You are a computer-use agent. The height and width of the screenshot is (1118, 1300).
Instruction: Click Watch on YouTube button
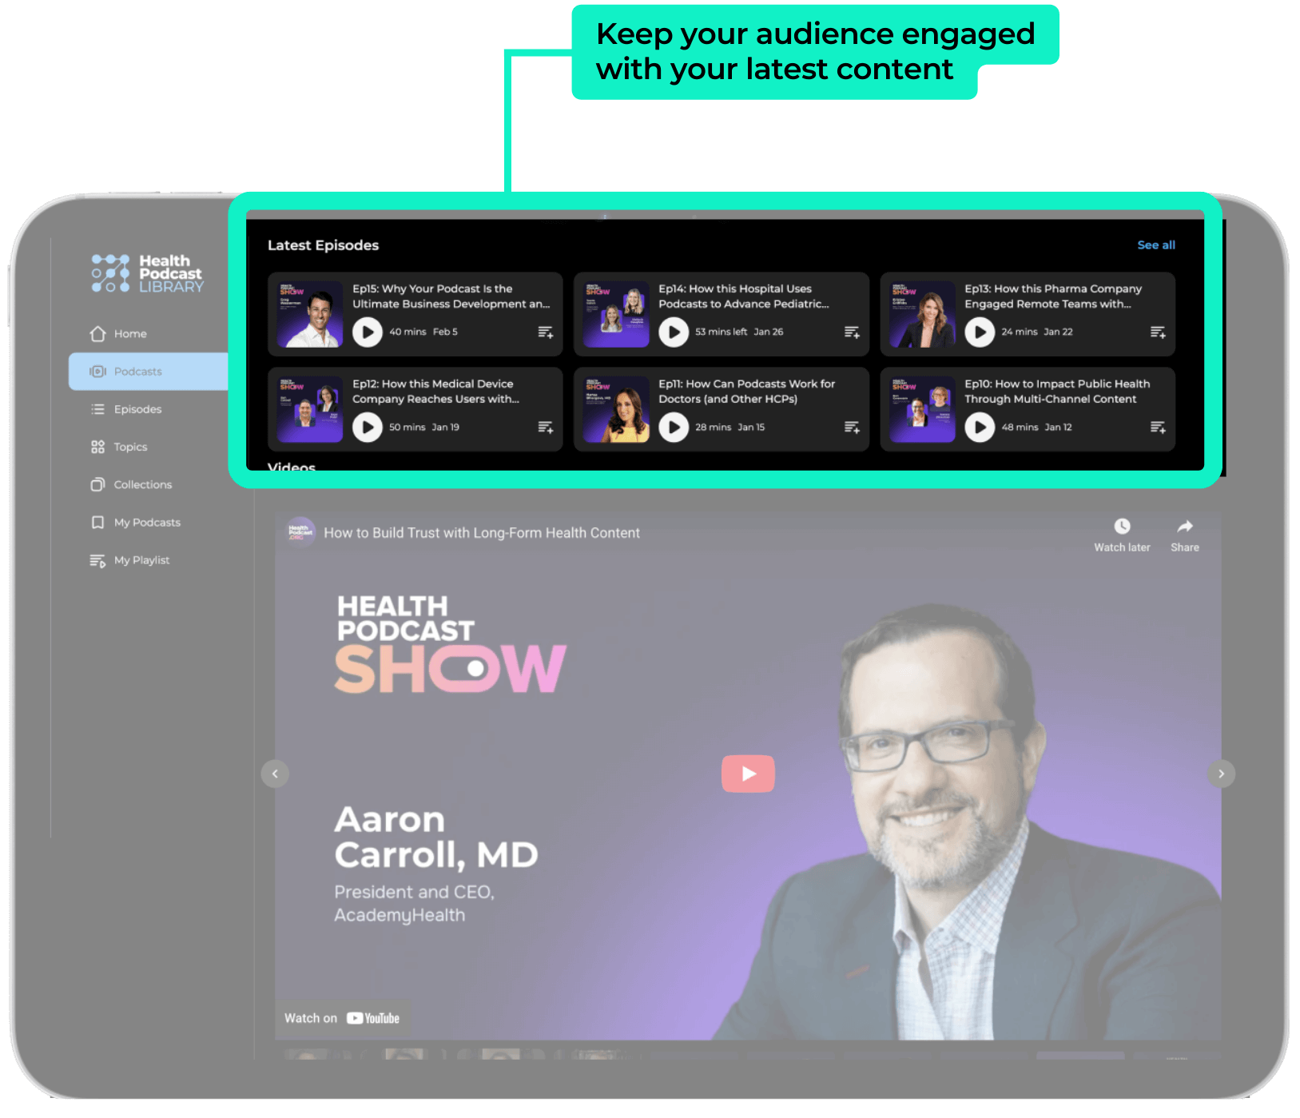(342, 1018)
